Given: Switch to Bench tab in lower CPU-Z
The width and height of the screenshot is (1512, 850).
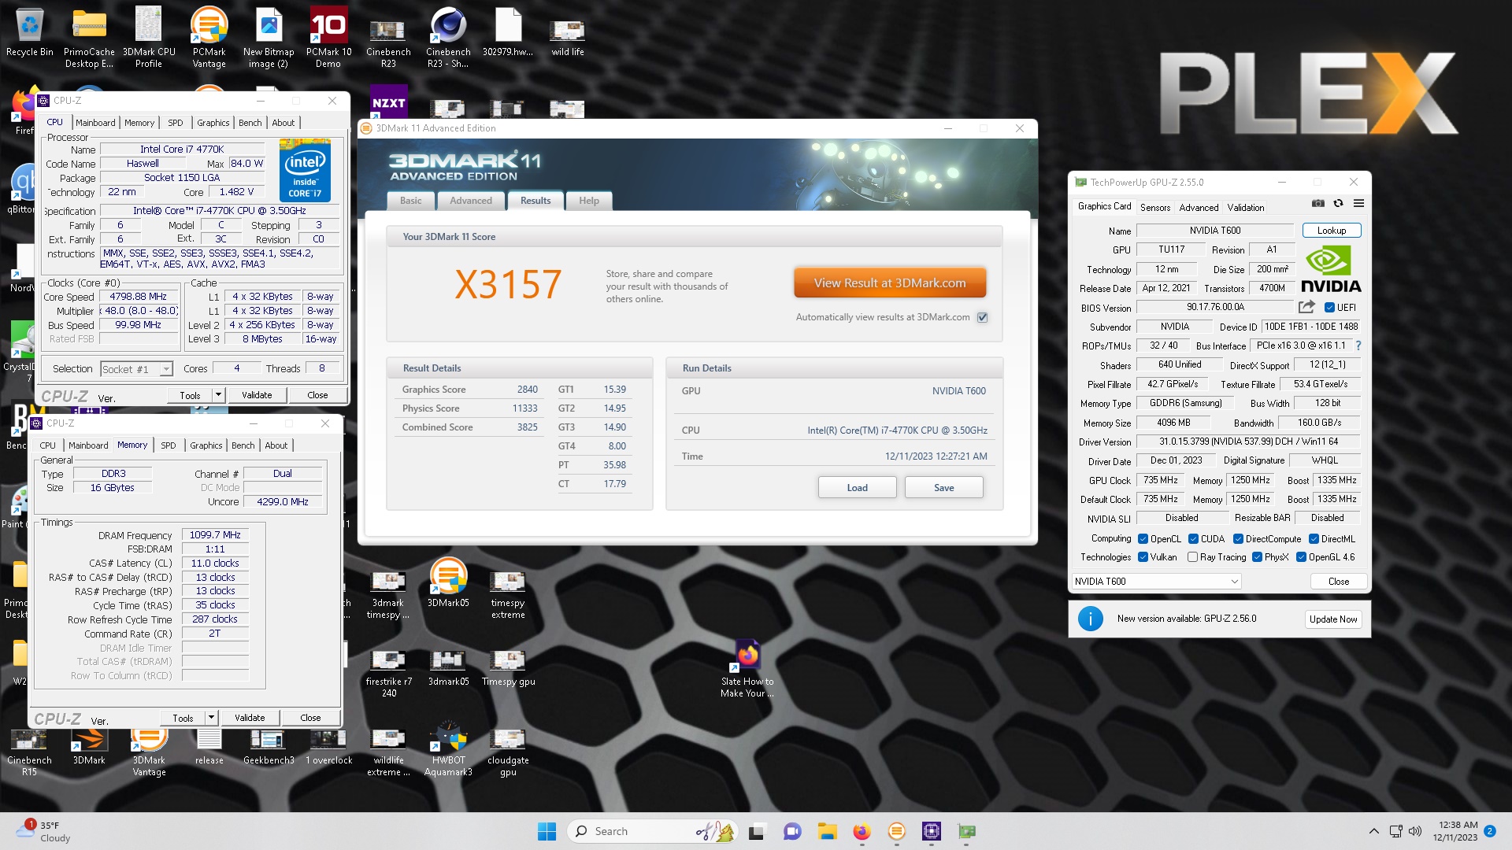Looking at the screenshot, I should pyautogui.click(x=243, y=445).
